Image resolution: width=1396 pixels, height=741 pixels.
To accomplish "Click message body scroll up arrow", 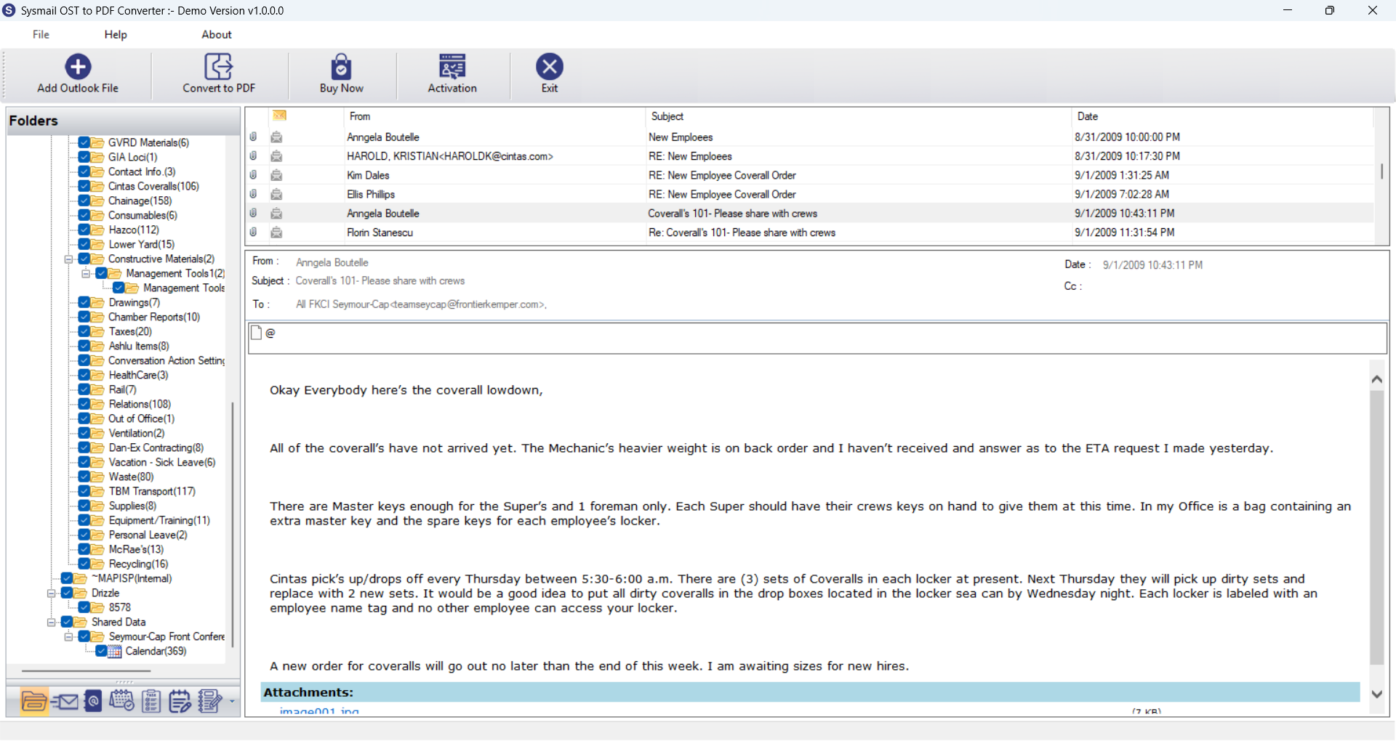I will tap(1376, 379).
